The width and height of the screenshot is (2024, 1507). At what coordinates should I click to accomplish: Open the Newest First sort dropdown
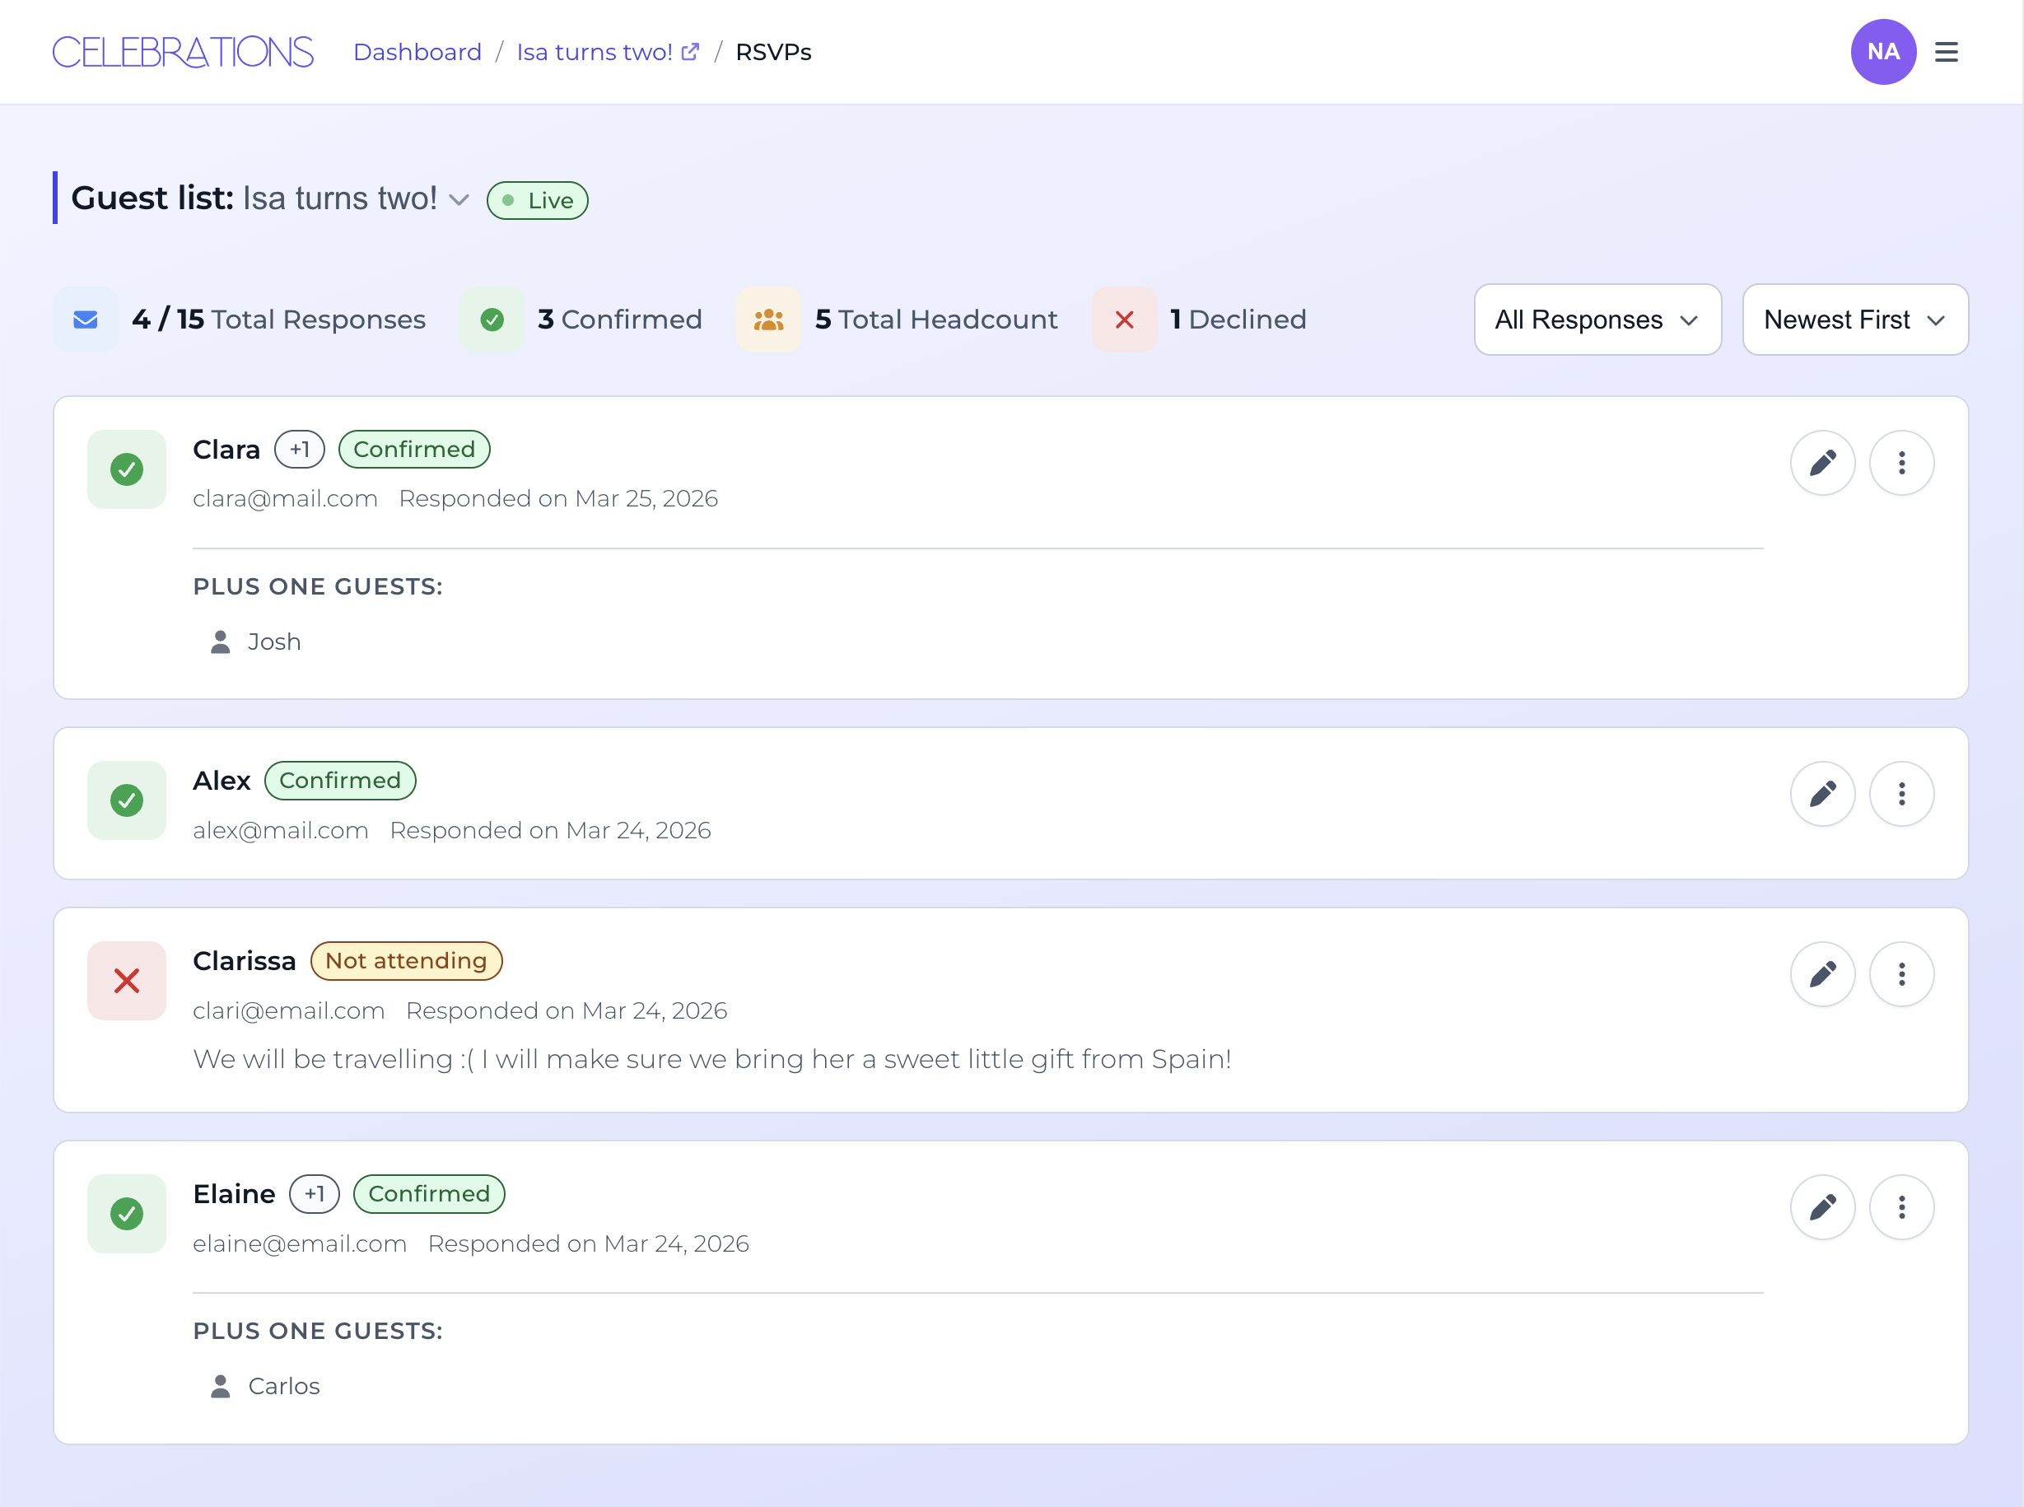(1855, 320)
